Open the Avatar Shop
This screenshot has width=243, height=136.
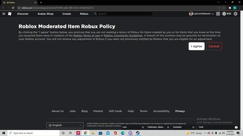[x=46, y=14]
